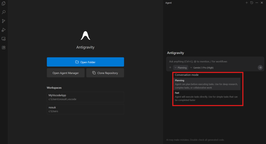This screenshot has width=266, height=144.
Task: Open the Explorer view in the activity bar
Action: point(4,3)
